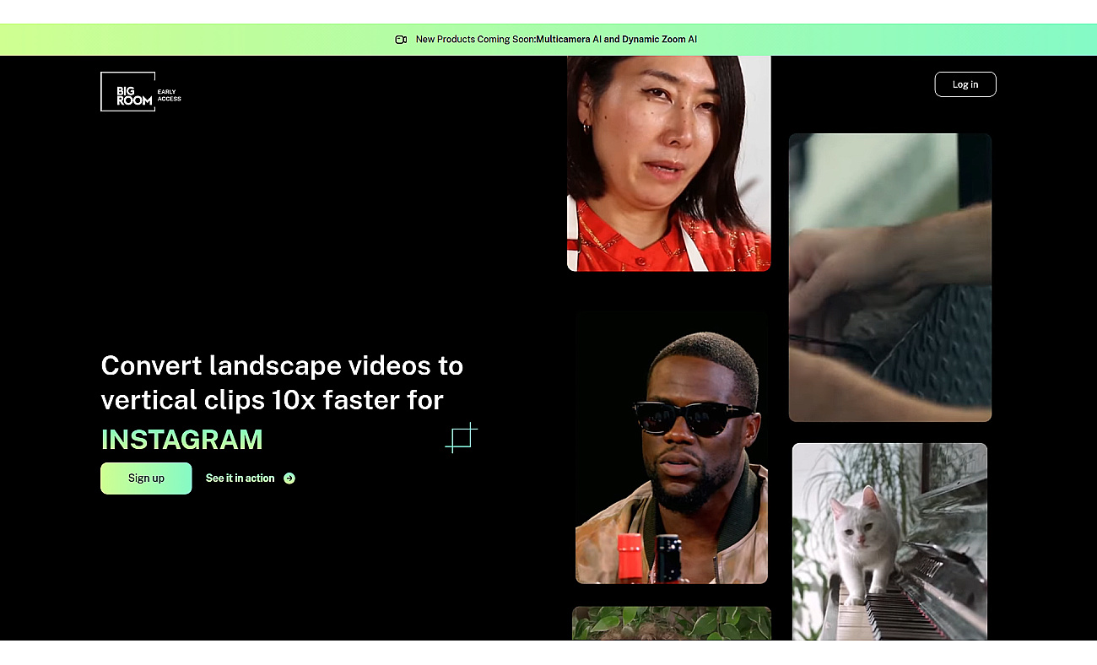Click the arrow circle icon after See it in action

pos(289,478)
